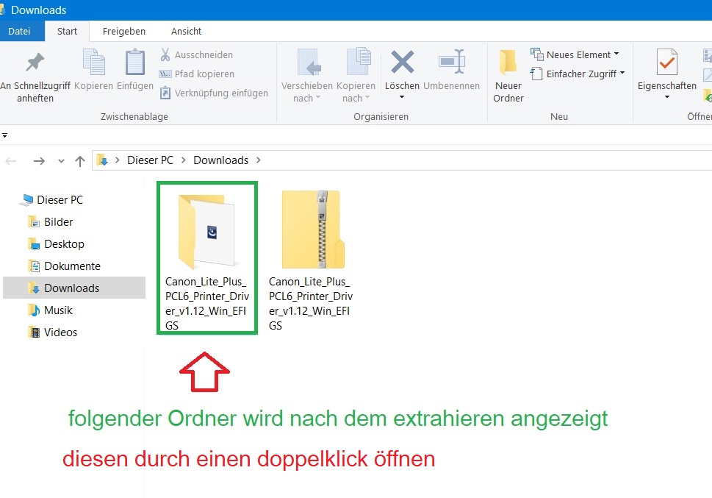The width and height of the screenshot is (712, 498).
Task: Click the Pfad kopieren icon
Action: point(165,74)
